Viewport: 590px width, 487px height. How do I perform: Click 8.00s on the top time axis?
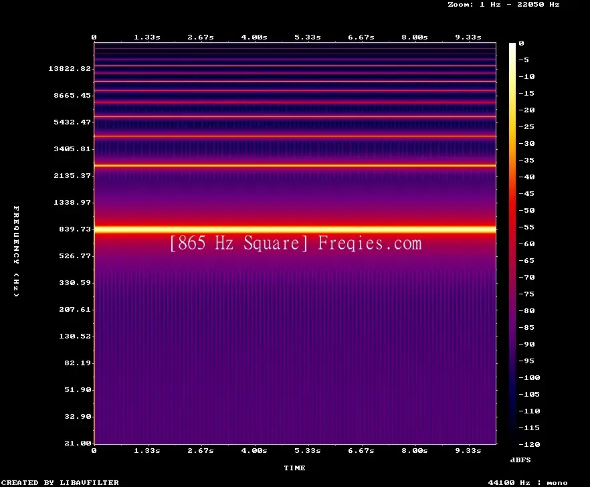(414, 37)
